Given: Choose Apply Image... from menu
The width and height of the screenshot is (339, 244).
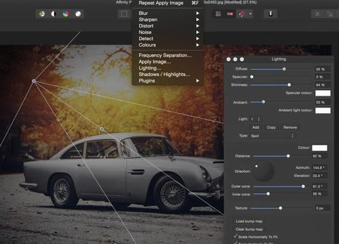Looking at the screenshot, I should click(x=155, y=62).
